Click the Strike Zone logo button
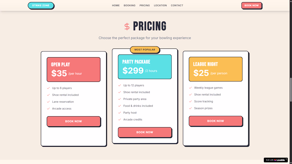292x164 pixels. [41, 6]
